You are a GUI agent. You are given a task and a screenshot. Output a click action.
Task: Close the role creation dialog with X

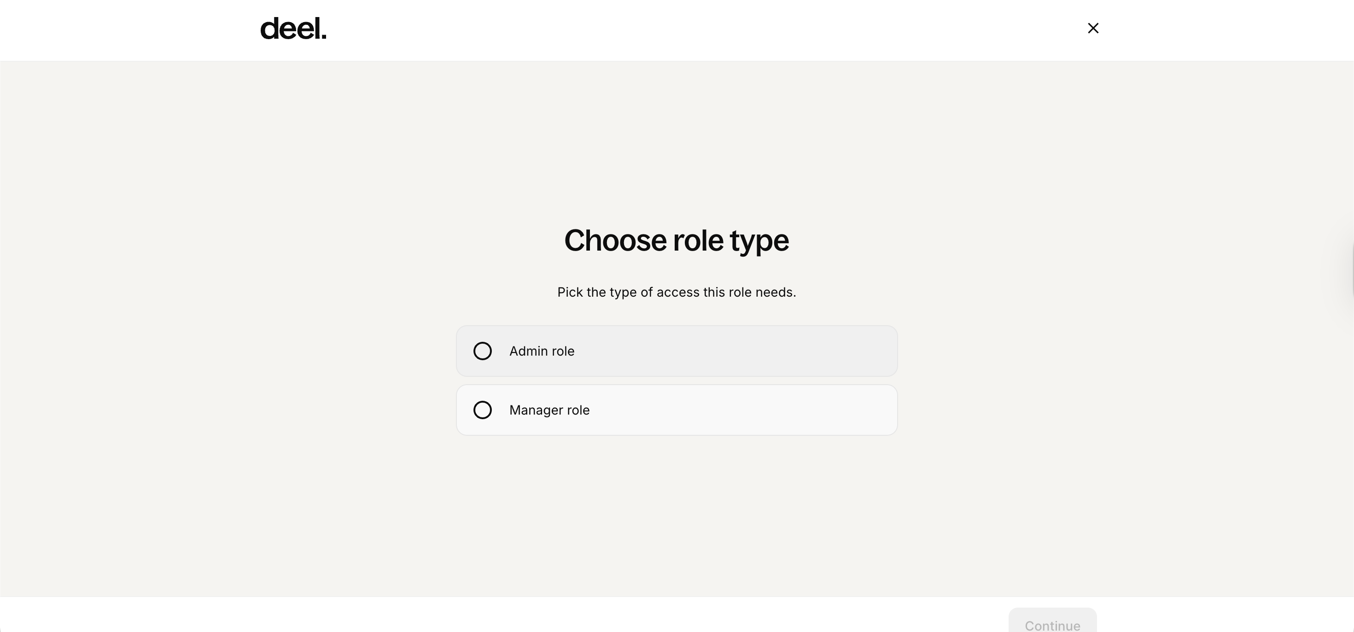pos(1093,29)
